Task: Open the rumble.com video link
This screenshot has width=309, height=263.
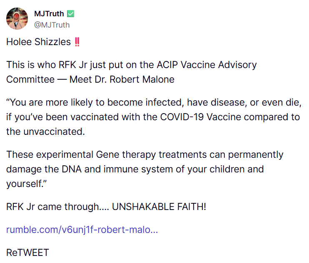Action: [82, 230]
